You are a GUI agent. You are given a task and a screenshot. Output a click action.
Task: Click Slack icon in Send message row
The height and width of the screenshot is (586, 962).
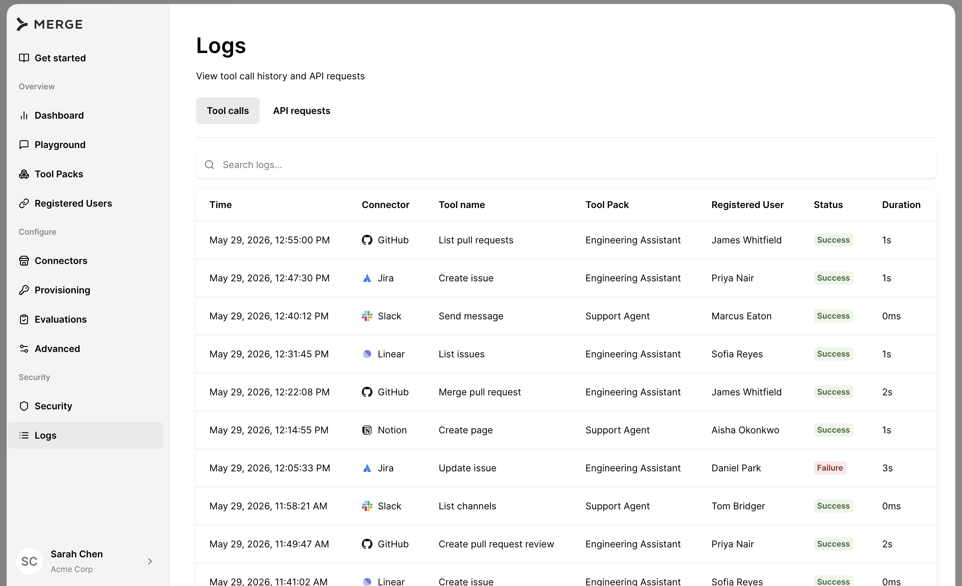pos(366,316)
